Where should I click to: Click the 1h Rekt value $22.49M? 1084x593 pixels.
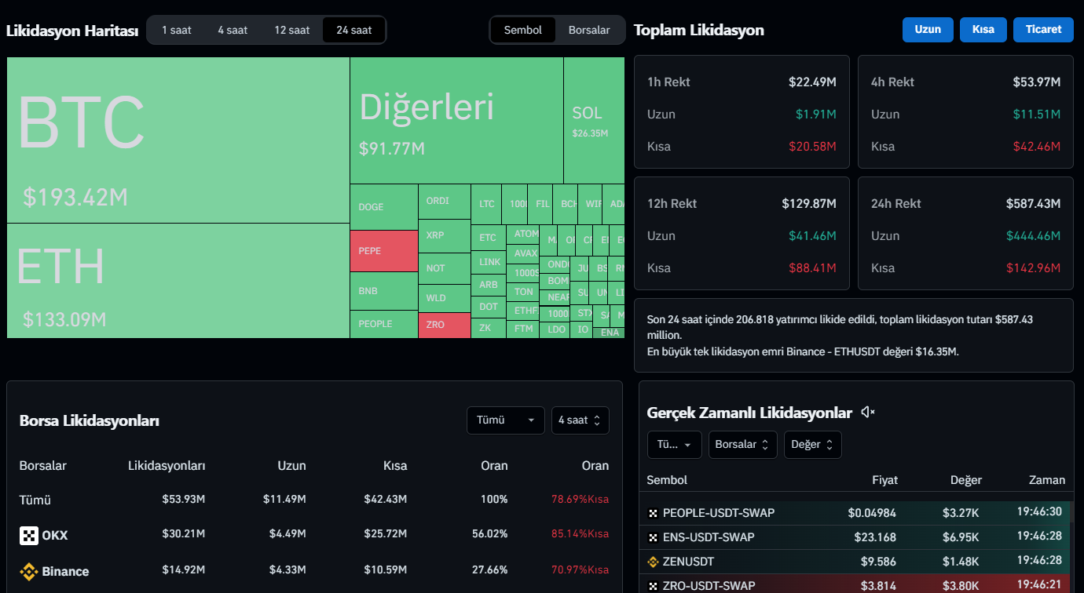[812, 82]
